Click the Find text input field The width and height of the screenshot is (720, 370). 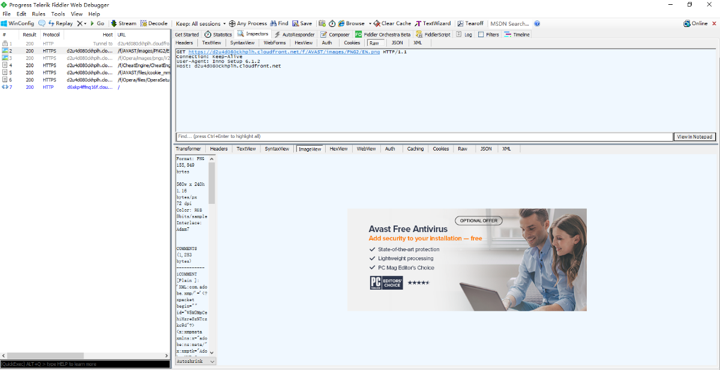[424, 137]
